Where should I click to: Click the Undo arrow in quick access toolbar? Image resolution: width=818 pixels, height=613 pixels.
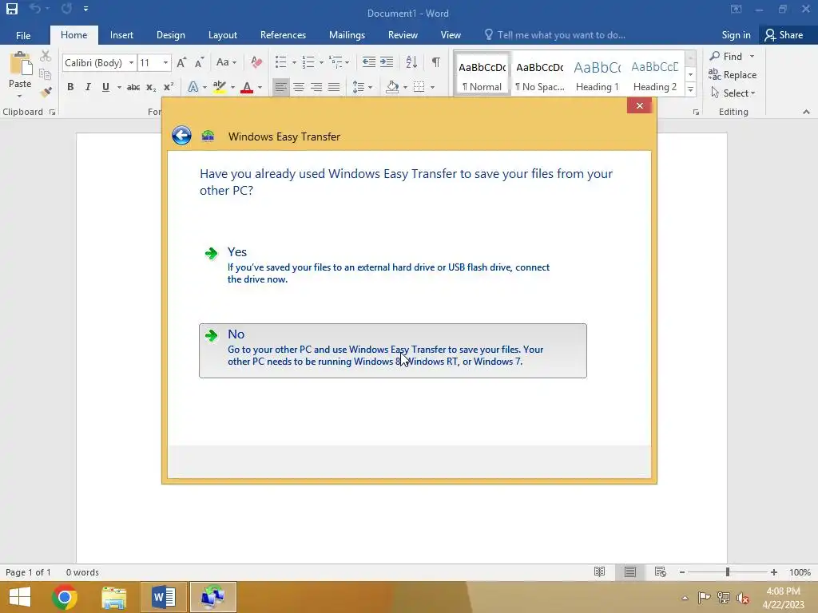(35, 9)
